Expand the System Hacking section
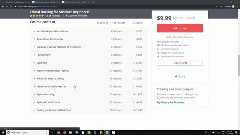 (88, 94)
